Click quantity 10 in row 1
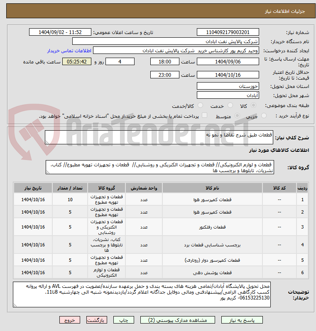This screenshot has width=316, height=331. [70, 200]
